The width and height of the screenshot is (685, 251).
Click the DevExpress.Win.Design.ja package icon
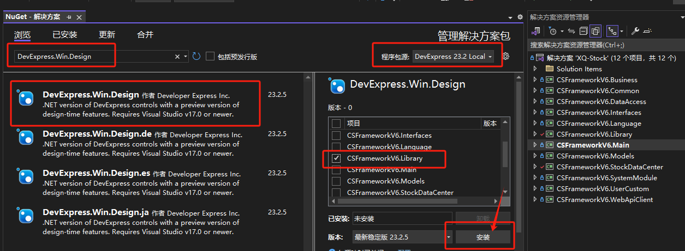coord(26,216)
